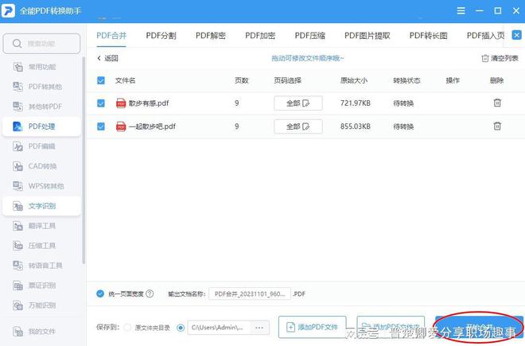Click the 文字识别 sidebar icon
525x346 pixels.
(x=17, y=206)
